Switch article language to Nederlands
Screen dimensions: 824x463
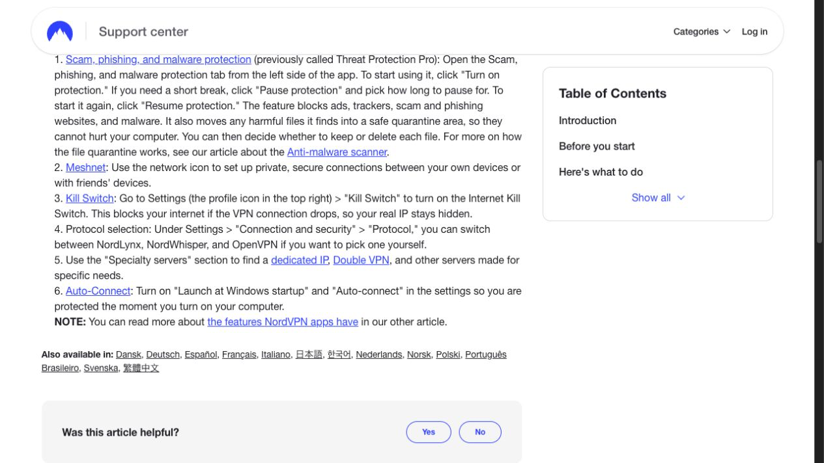click(x=379, y=354)
